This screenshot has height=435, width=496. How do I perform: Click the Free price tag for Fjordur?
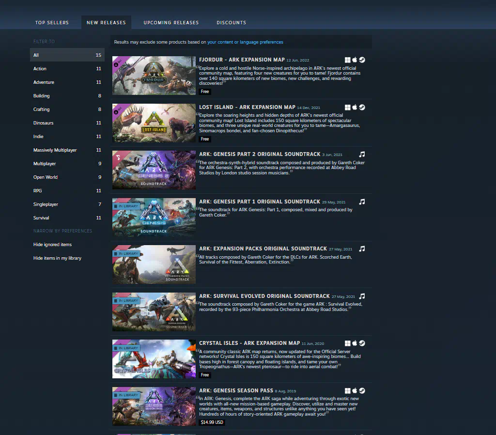point(205,92)
